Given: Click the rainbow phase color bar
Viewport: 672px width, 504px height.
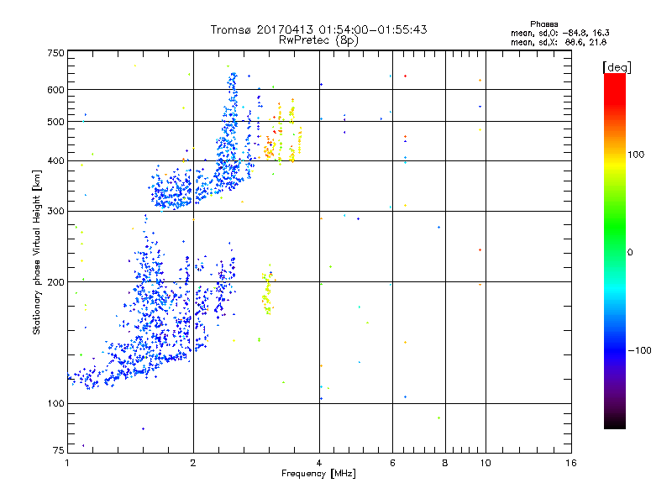Looking at the screenshot, I should [x=615, y=251].
